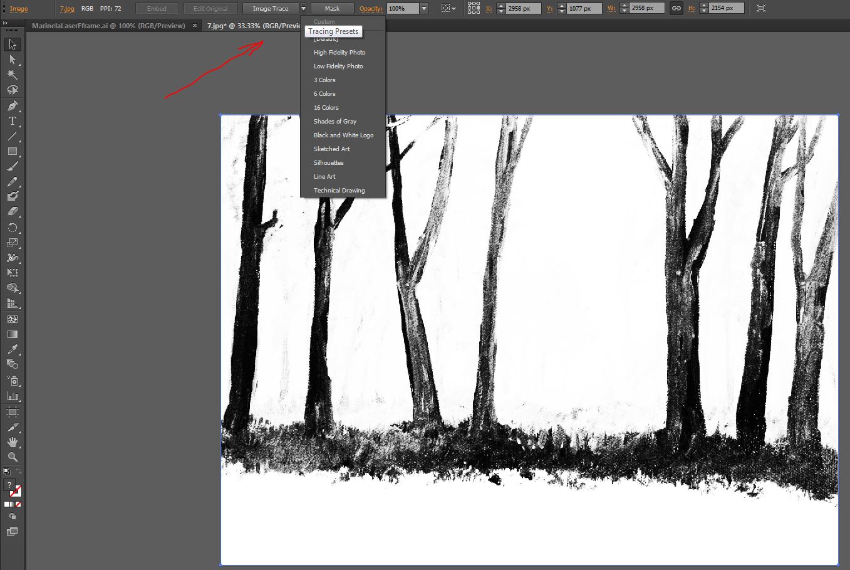Toggle Constrain Width and Height link

[676, 9]
